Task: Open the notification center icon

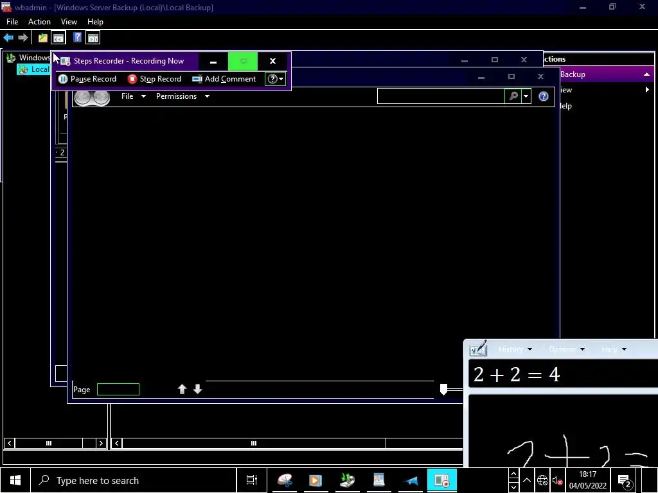Action: click(x=625, y=481)
